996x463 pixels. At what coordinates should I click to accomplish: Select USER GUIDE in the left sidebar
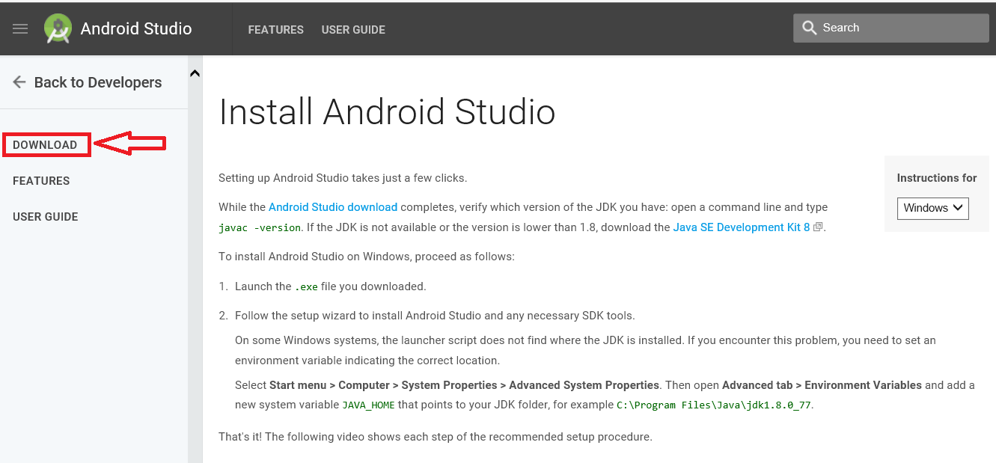click(45, 216)
